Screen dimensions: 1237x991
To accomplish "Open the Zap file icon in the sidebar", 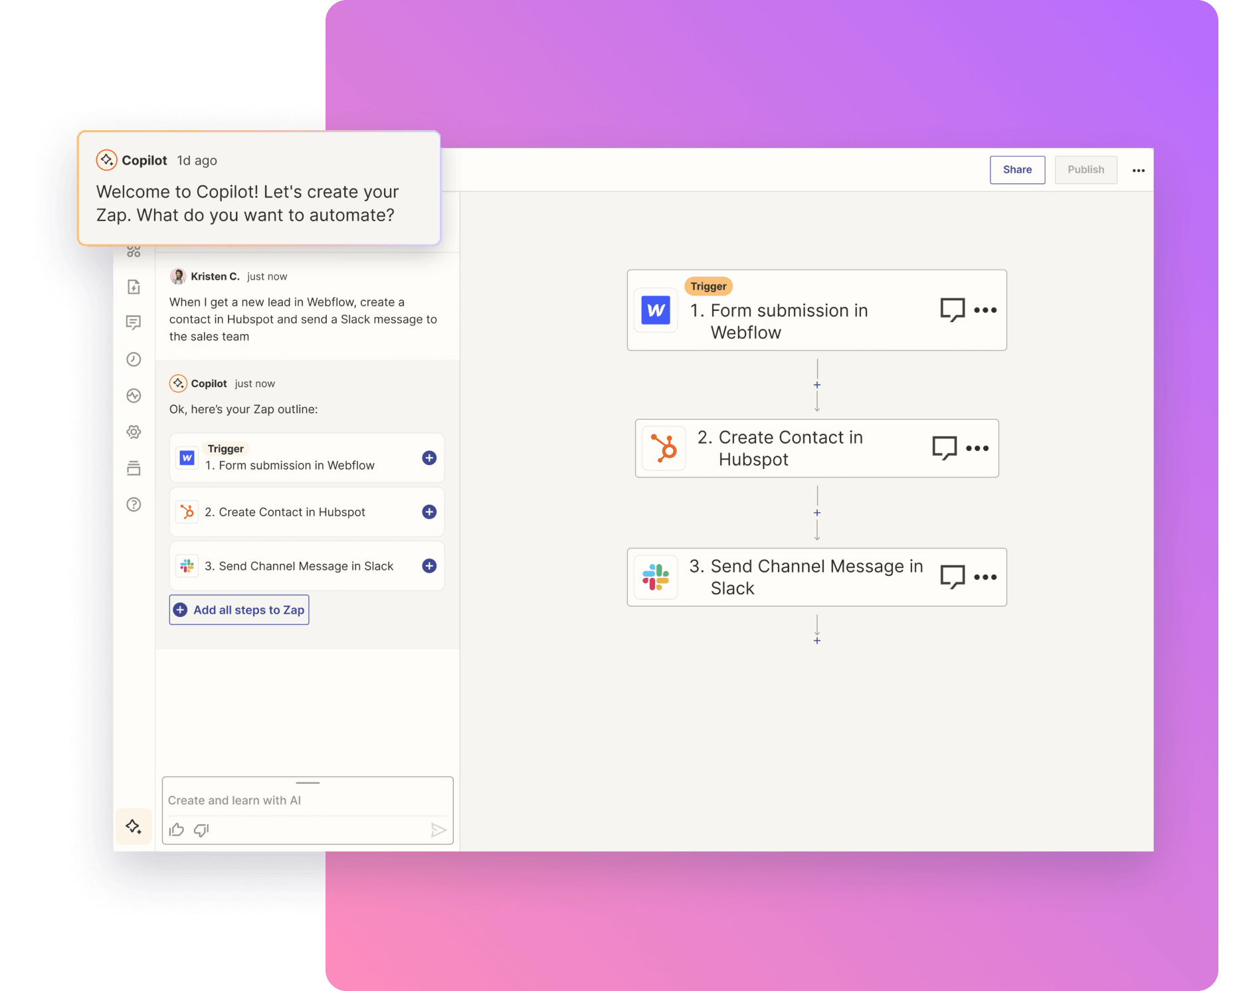I will [x=134, y=287].
